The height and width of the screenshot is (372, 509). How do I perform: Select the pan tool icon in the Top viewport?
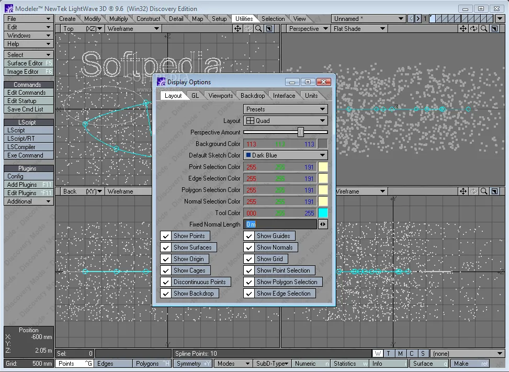coord(238,29)
